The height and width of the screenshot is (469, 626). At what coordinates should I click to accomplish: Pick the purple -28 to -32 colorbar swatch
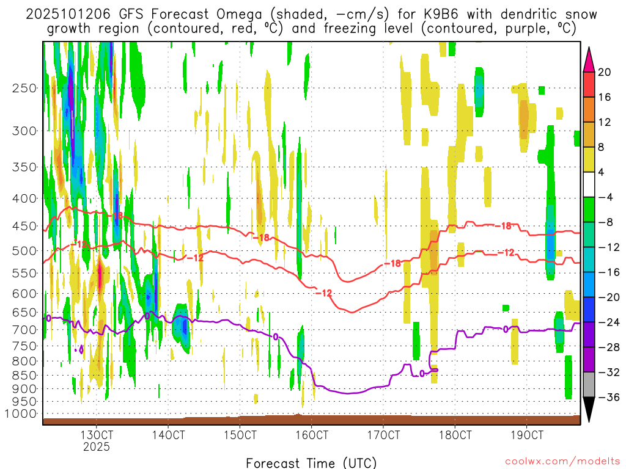pos(589,359)
